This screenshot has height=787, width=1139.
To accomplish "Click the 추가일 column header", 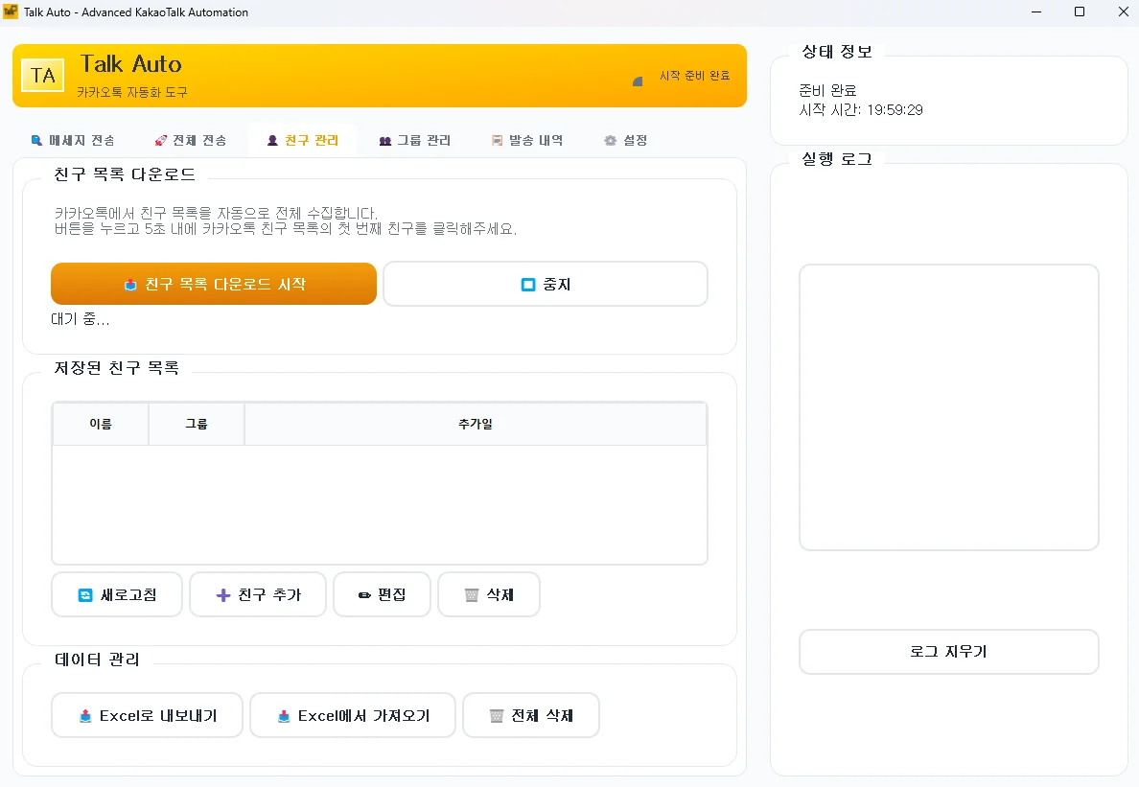I will [476, 423].
